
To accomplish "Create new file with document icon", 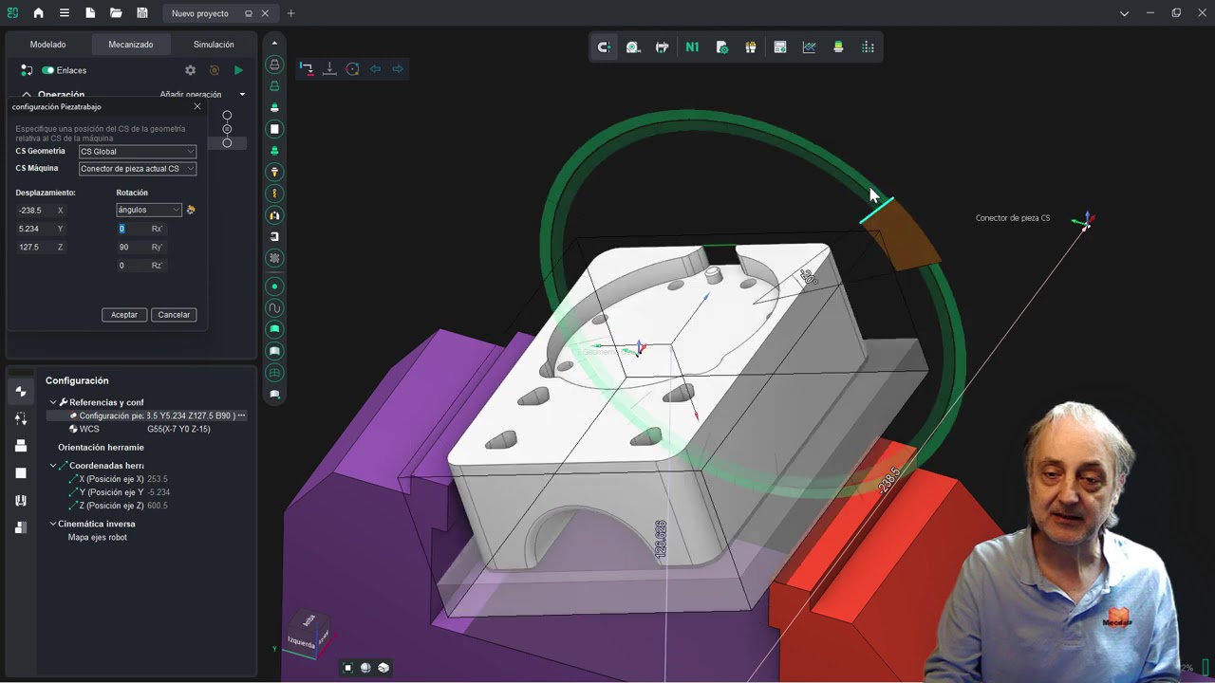I will (90, 13).
